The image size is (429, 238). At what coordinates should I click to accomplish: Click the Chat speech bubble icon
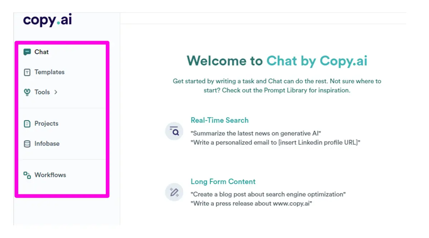[x=27, y=52]
